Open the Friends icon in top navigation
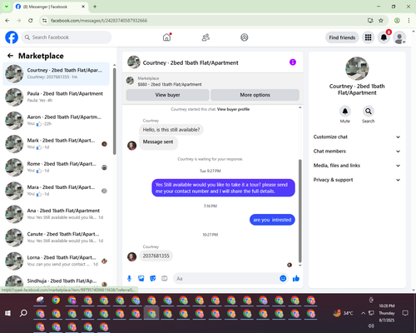The width and height of the screenshot is (416, 333). click(x=206, y=37)
